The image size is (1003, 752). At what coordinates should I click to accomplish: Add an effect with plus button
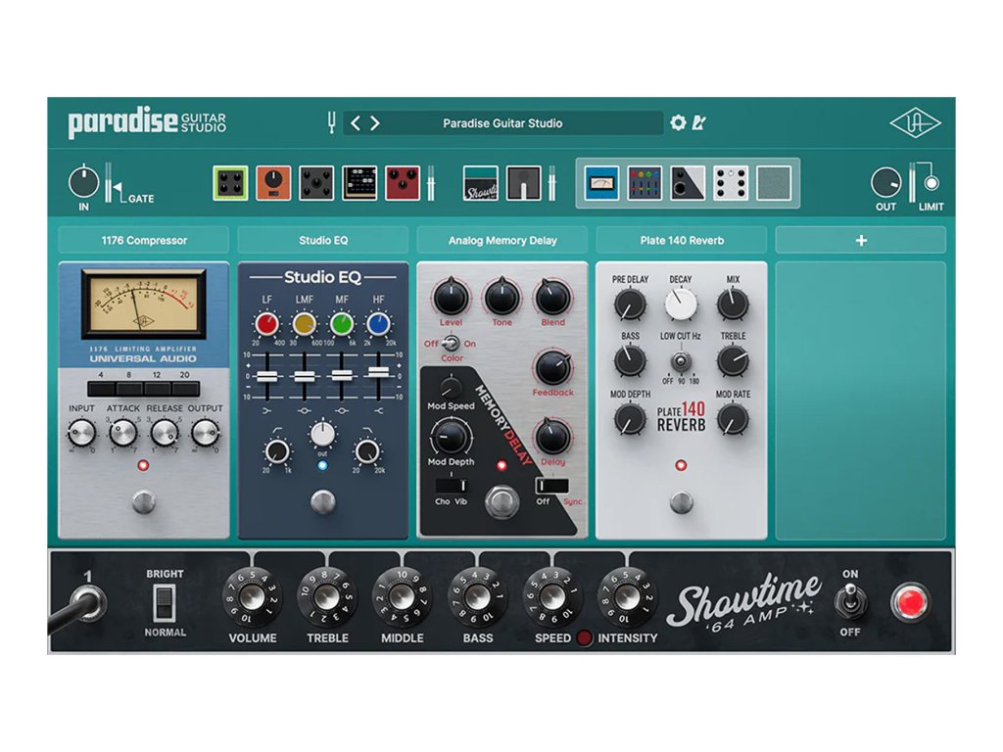861,241
